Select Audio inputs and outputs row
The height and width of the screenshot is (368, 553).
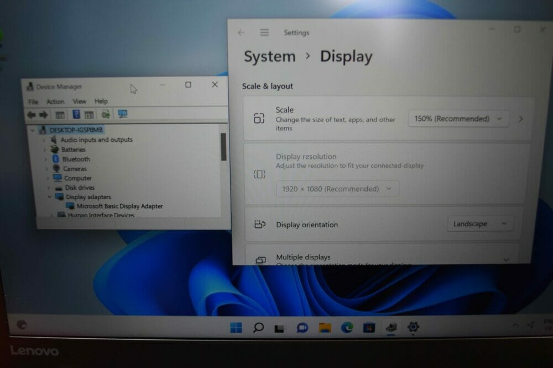point(97,140)
